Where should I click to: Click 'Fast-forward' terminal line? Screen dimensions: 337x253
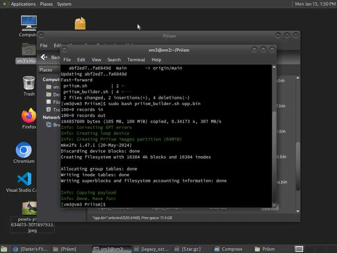[x=76, y=80]
